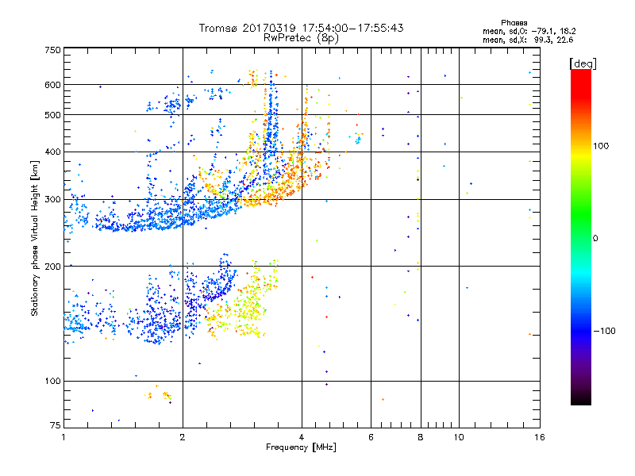Click the x-axis tick label '10'
635x476 pixels.
pyautogui.click(x=459, y=437)
